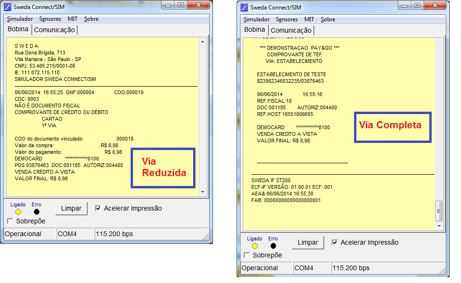Screen dimensions: 461x283
Task: Open MIT menu in right window
Action: tap(309, 19)
